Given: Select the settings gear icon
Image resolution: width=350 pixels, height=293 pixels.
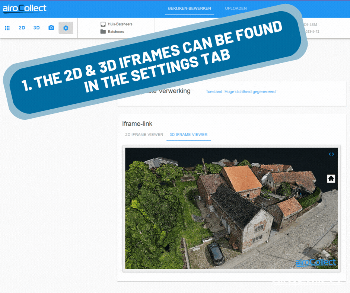Looking at the screenshot, I should pos(66,28).
